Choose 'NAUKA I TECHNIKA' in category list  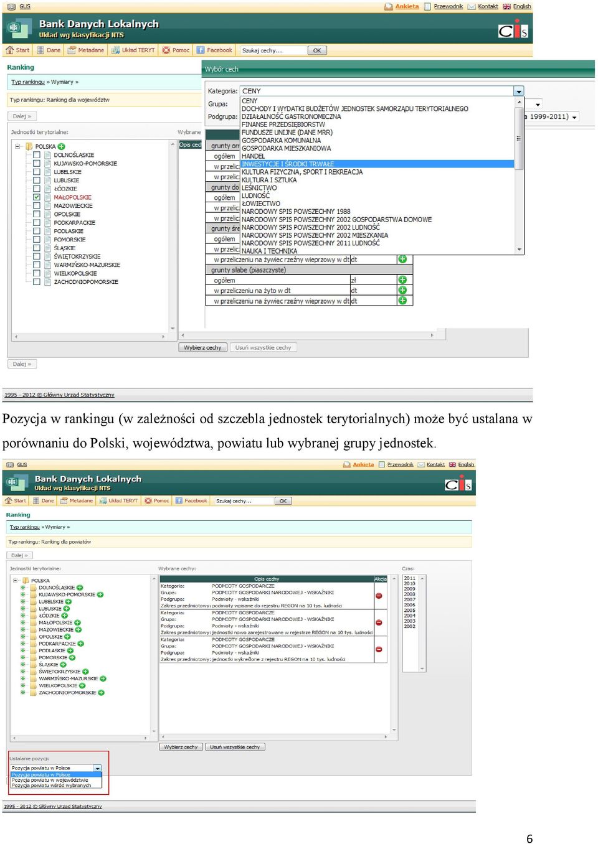(377, 251)
